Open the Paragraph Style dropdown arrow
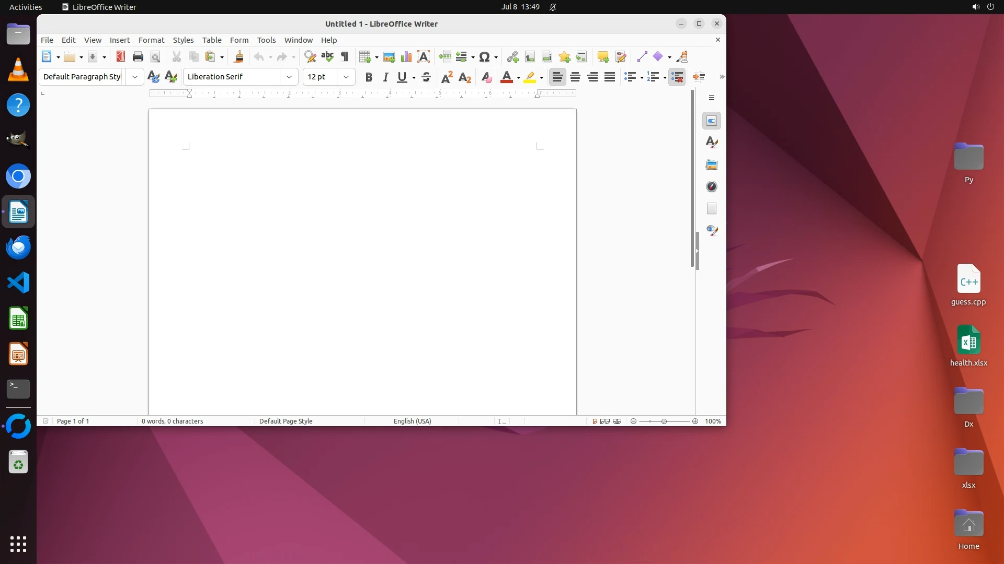 click(135, 77)
